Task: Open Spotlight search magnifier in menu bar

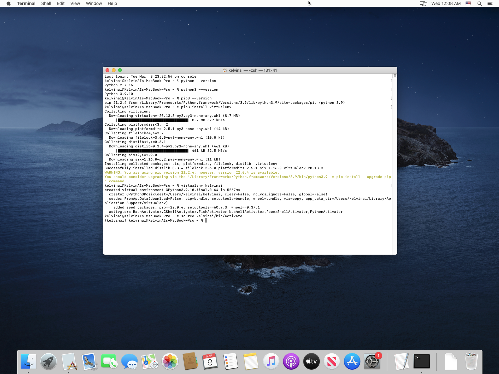Action: point(479,3)
